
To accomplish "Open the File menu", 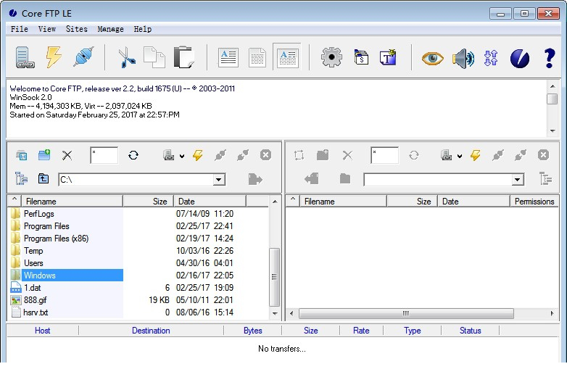I will coord(19,29).
